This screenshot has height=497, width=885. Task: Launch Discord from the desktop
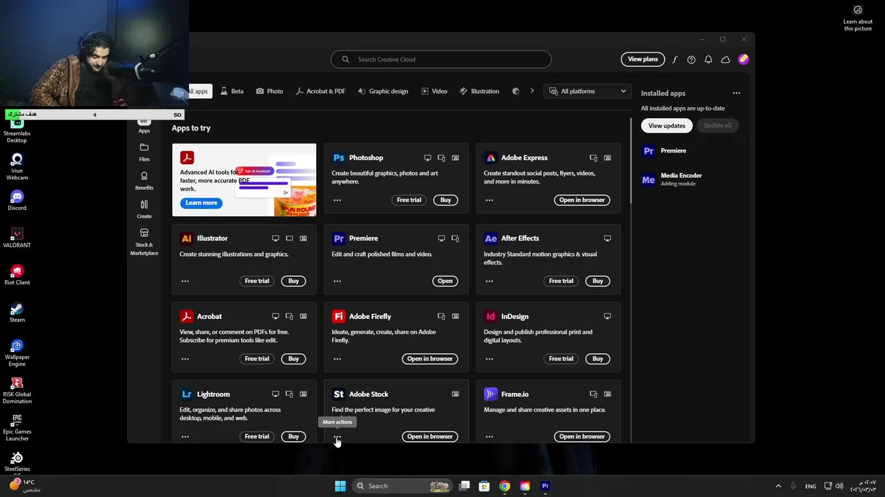[x=17, y=201]
